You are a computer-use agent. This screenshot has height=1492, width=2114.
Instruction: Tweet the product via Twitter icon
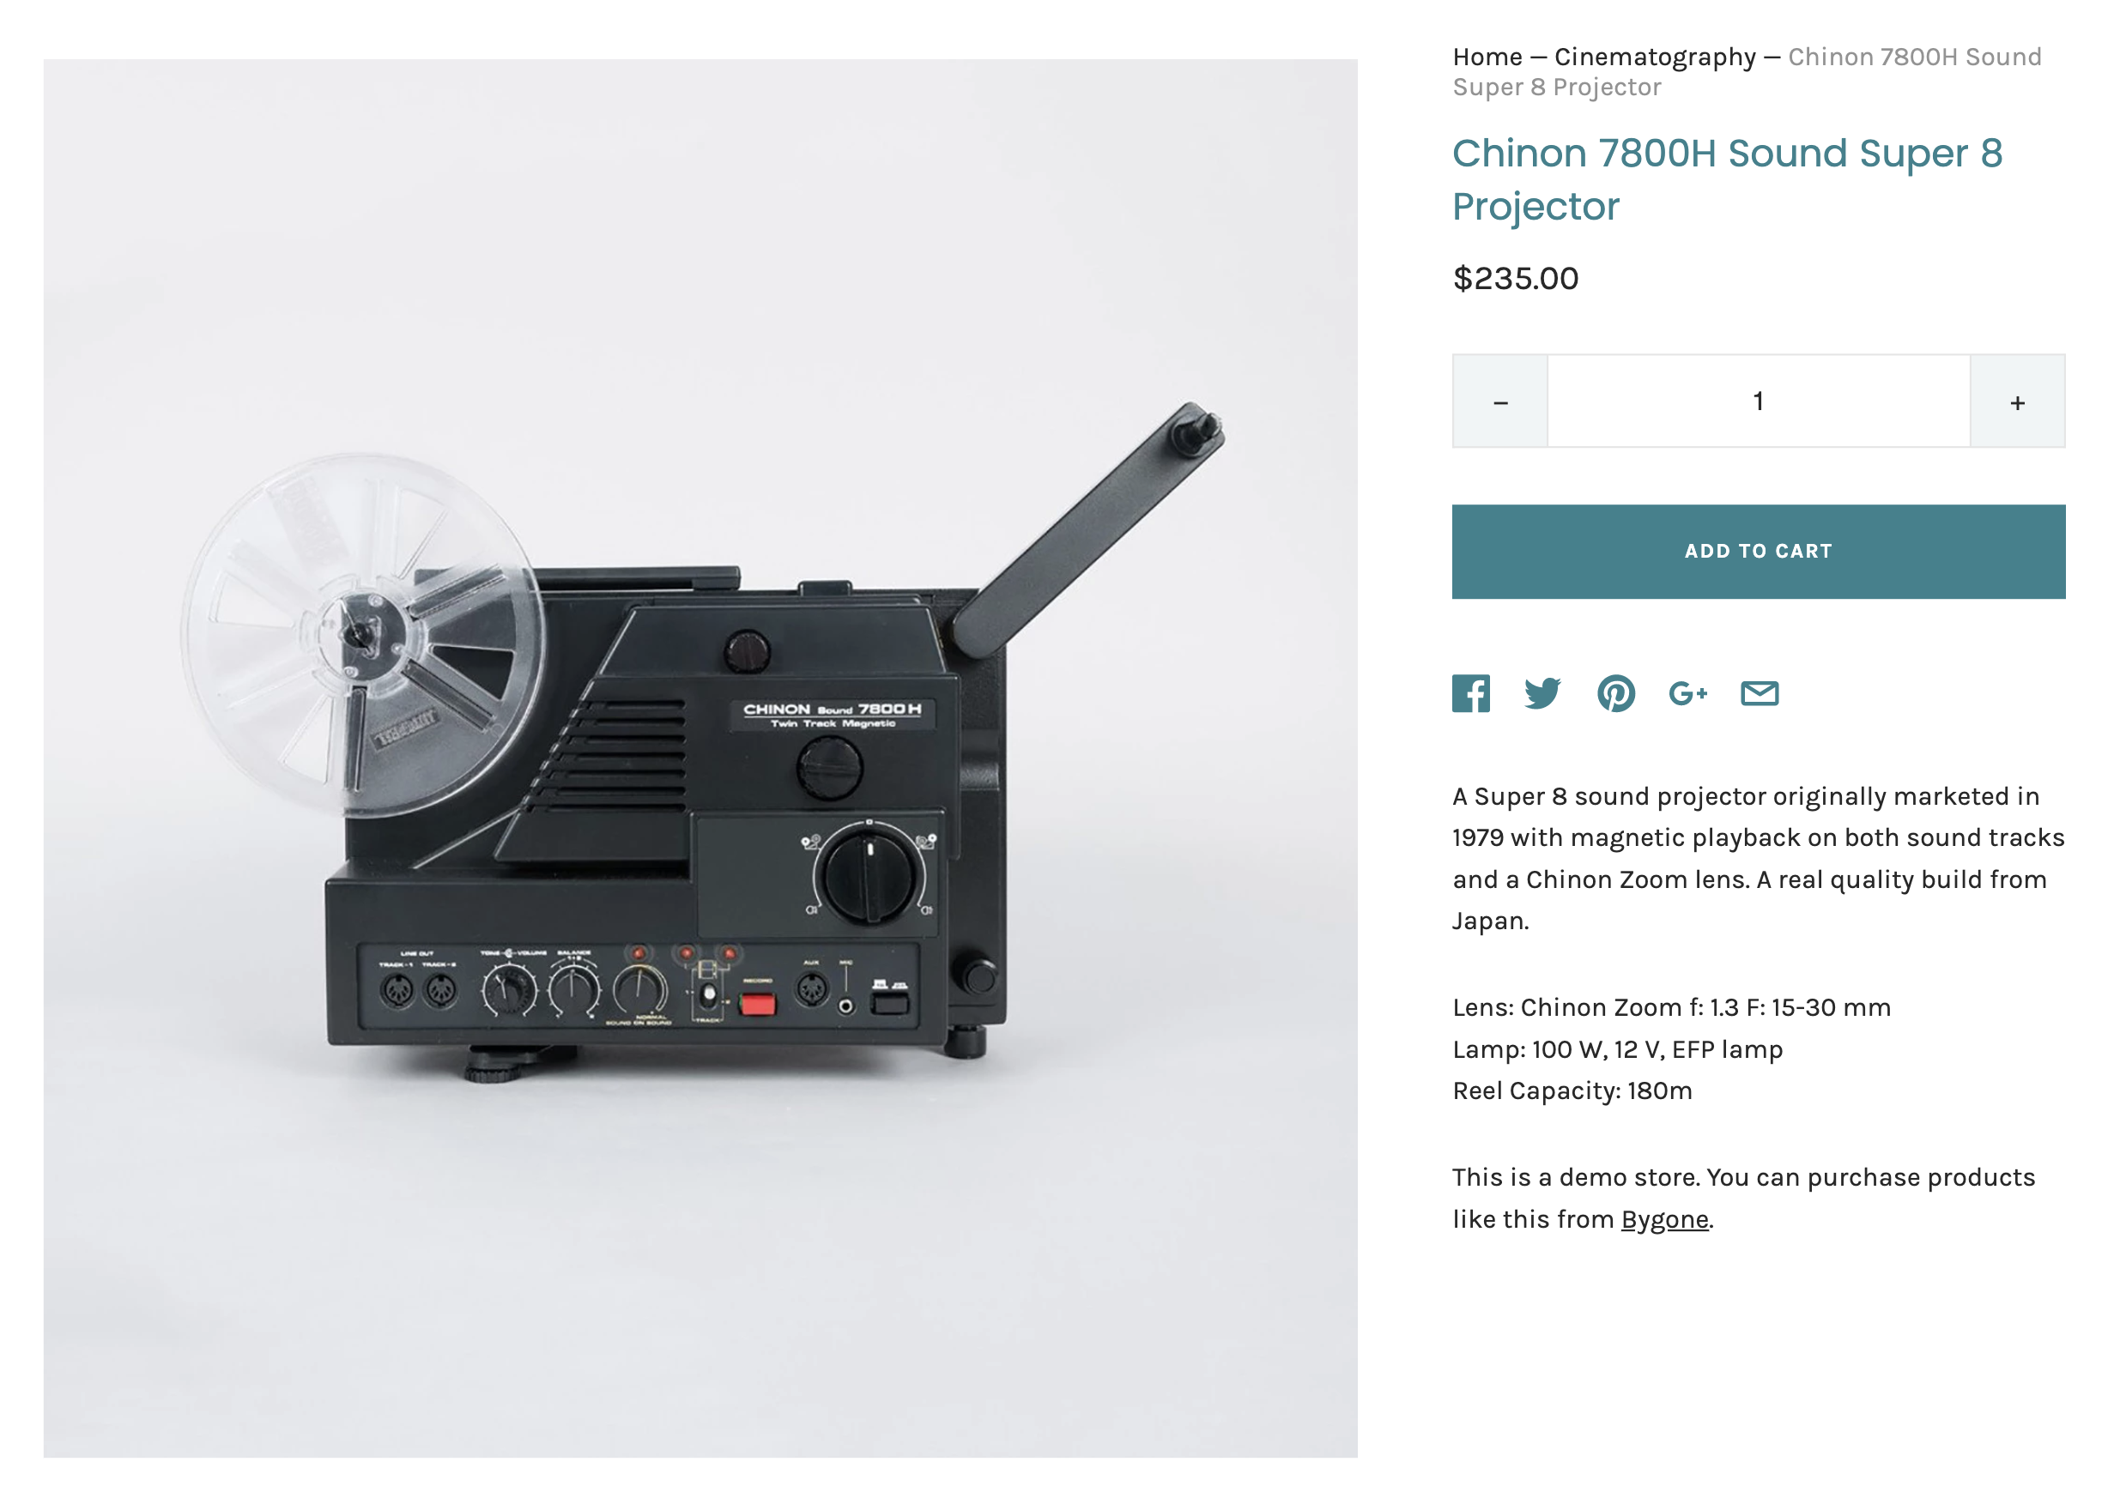1542,693
